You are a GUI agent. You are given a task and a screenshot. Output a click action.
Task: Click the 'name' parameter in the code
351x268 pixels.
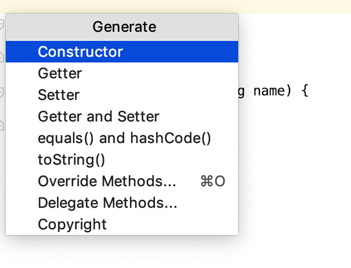point(269,91)
